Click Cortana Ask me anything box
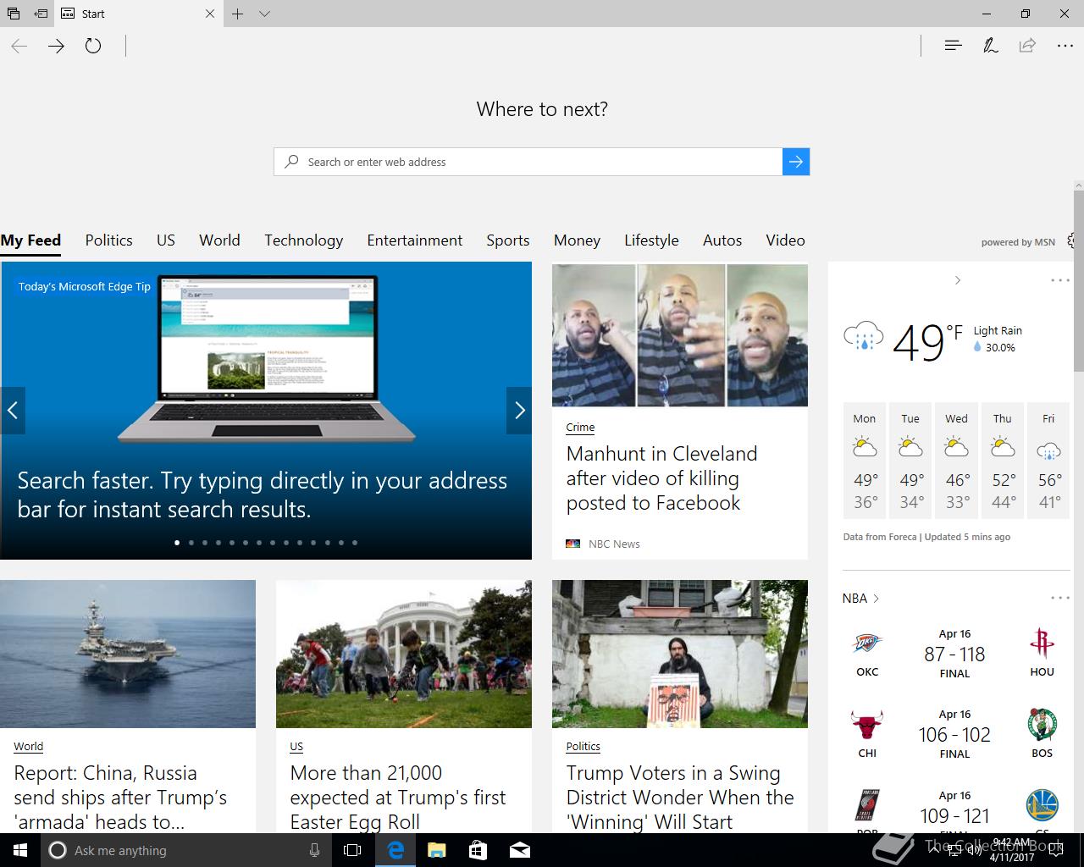This screenshot has height=867, width=1084. pos(185,850)
